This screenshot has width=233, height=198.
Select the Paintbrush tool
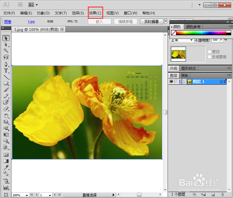(x=6, y=89)
